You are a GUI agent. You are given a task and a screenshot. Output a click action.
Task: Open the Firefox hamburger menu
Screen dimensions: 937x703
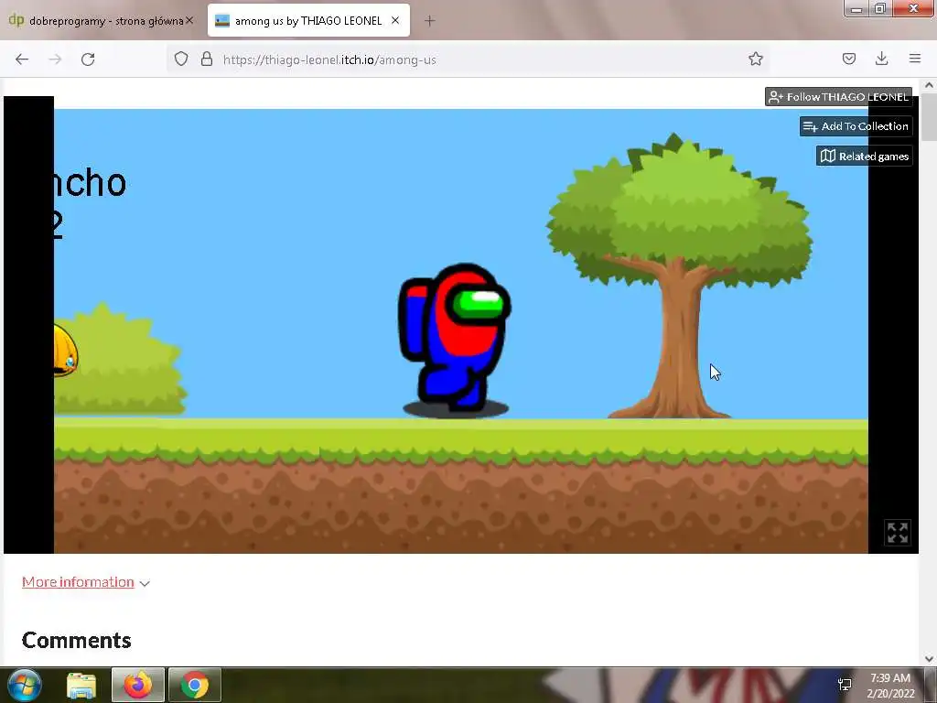pyautogui.click(x=914, y=59)
